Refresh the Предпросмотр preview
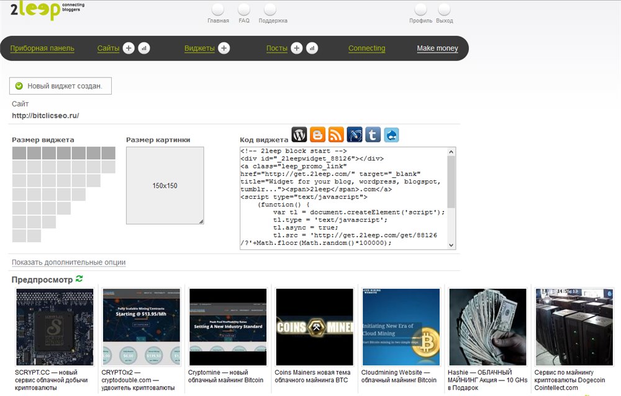The image size is (621, 396). click(x=79, y=279)
